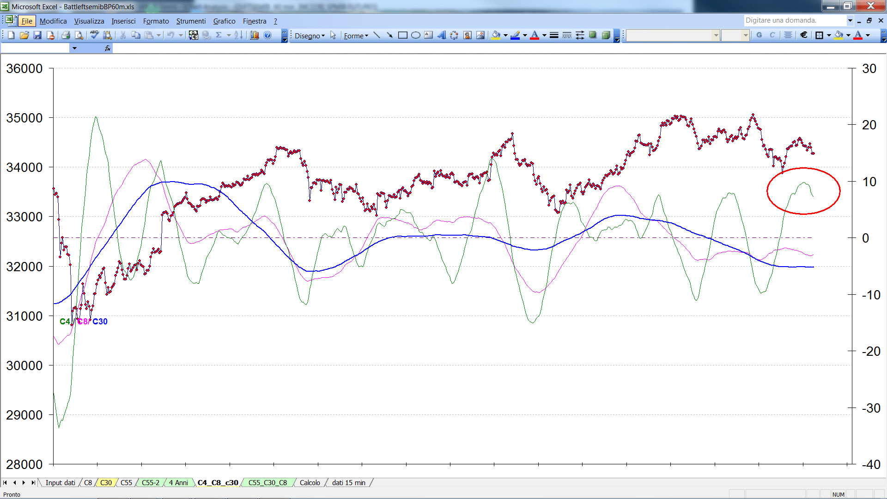Create a new workbook with toolbar icon
The width and height of the screenshot is (887, 499).
(x=11, y=35)
